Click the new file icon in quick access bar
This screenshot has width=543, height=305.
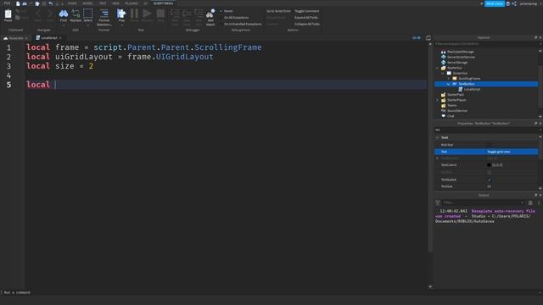click(x=18, y=3)
